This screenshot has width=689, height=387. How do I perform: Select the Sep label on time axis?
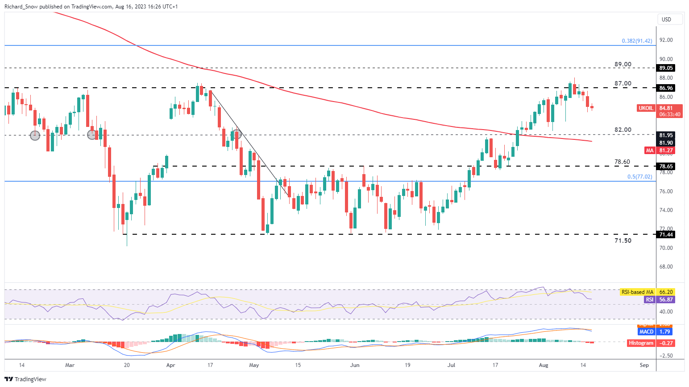[x=644, y=365]
